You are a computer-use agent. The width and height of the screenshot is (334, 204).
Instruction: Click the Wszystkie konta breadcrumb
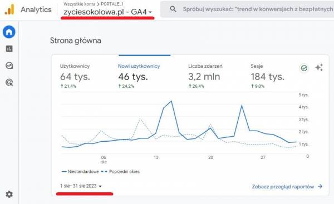[x=79, y=4]
